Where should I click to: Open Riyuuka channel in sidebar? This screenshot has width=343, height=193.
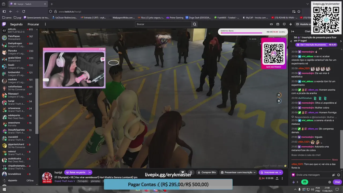pyautogui.click(x=18, y=52)
